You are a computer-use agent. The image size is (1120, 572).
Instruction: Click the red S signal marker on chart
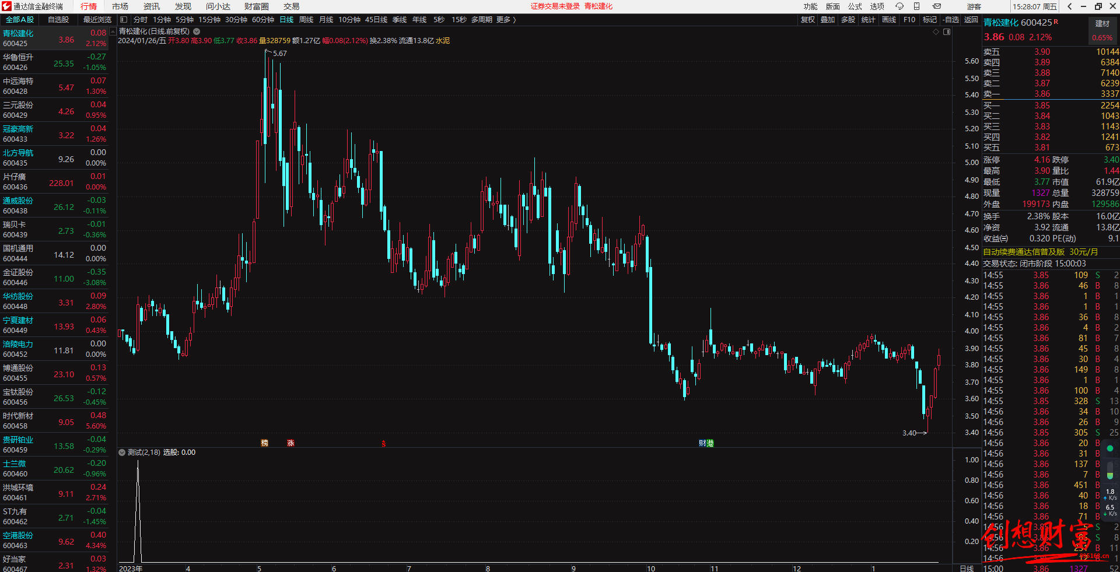click(x=384, y=444)
